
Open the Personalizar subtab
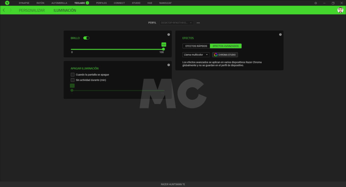tap(32, 10)
